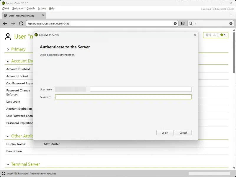
Task: Click the Account Locked label
Action: pos(17,76)
